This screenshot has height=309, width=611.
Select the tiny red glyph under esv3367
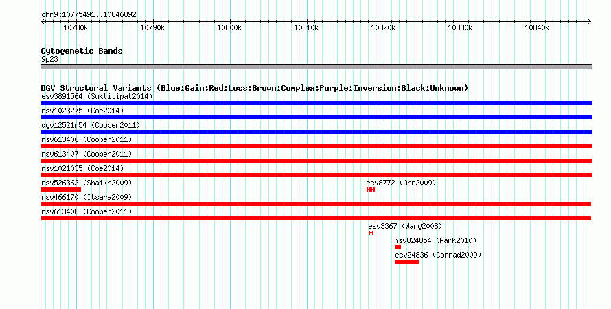pyautogui.click(x=371, y=233)
